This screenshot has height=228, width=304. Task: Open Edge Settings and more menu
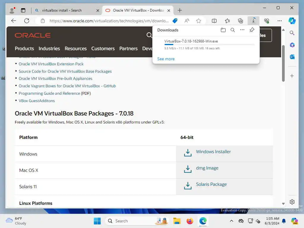[x=280, y=21]
